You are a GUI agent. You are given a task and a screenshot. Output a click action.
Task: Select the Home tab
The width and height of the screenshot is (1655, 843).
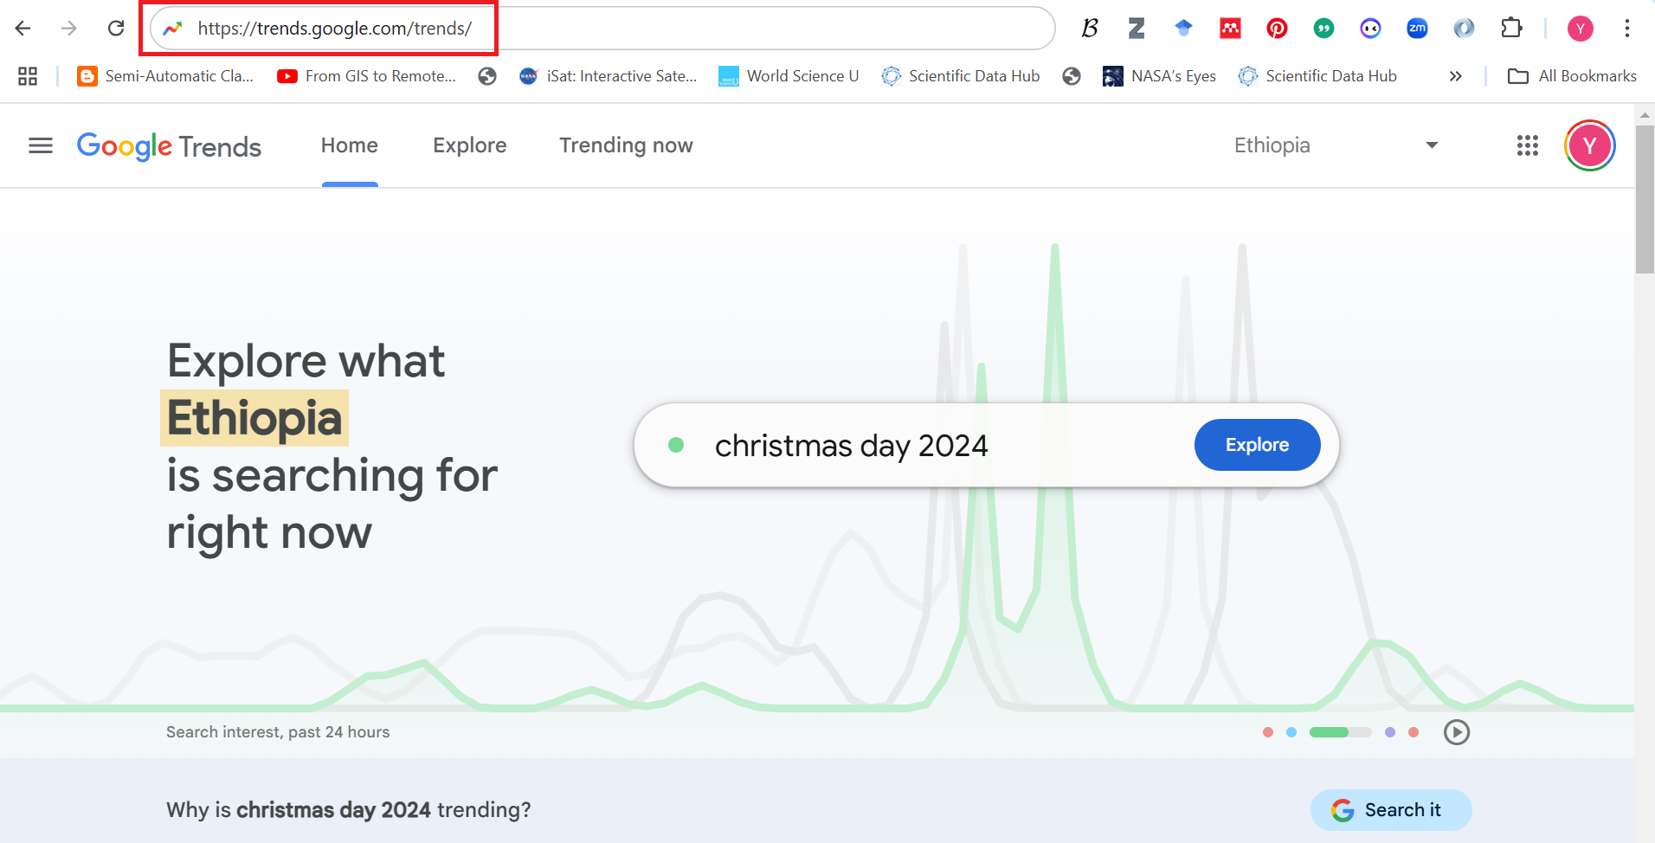point(350,145)
